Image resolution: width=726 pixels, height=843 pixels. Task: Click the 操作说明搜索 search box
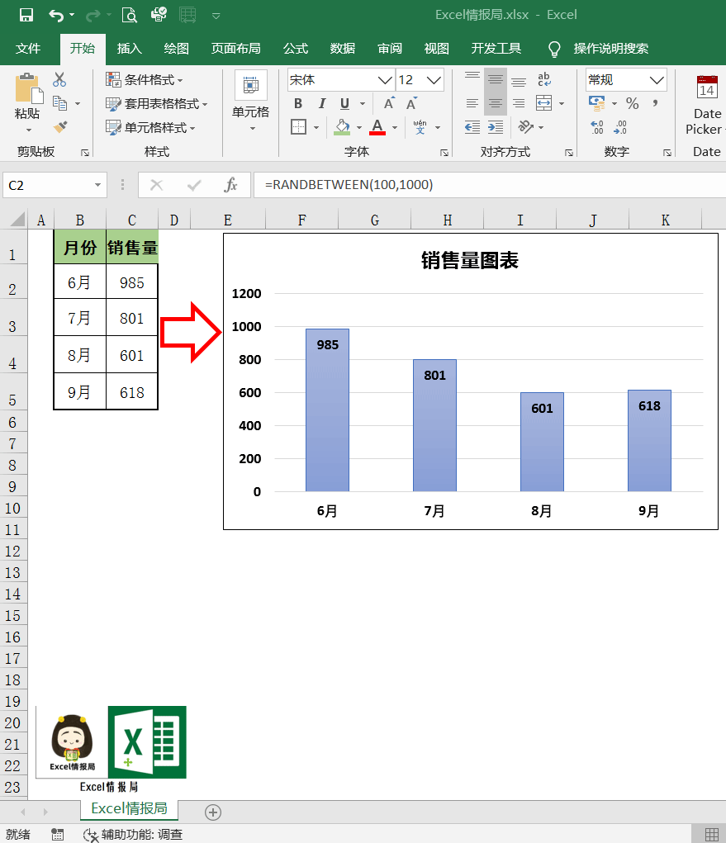610,49
